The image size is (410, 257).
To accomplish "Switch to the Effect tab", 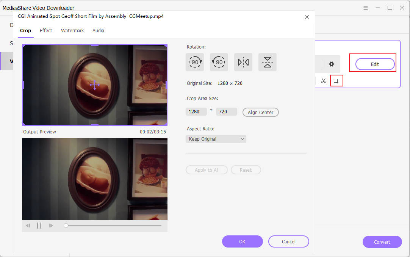I will pyautogui.click(x=46, y=31).
